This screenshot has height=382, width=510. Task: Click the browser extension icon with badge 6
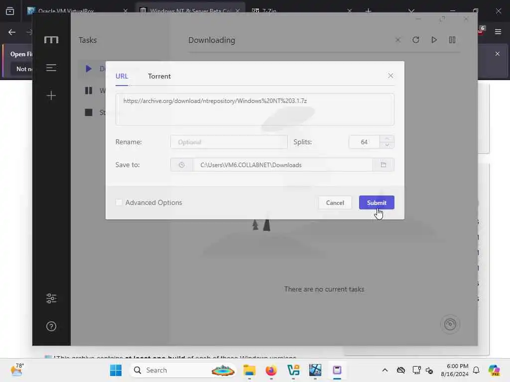pos(482,30)
